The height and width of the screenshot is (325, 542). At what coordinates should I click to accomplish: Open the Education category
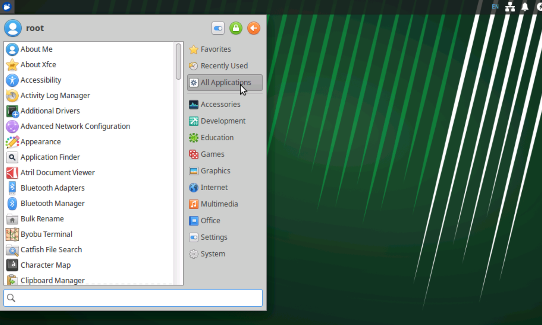point(225,138)
